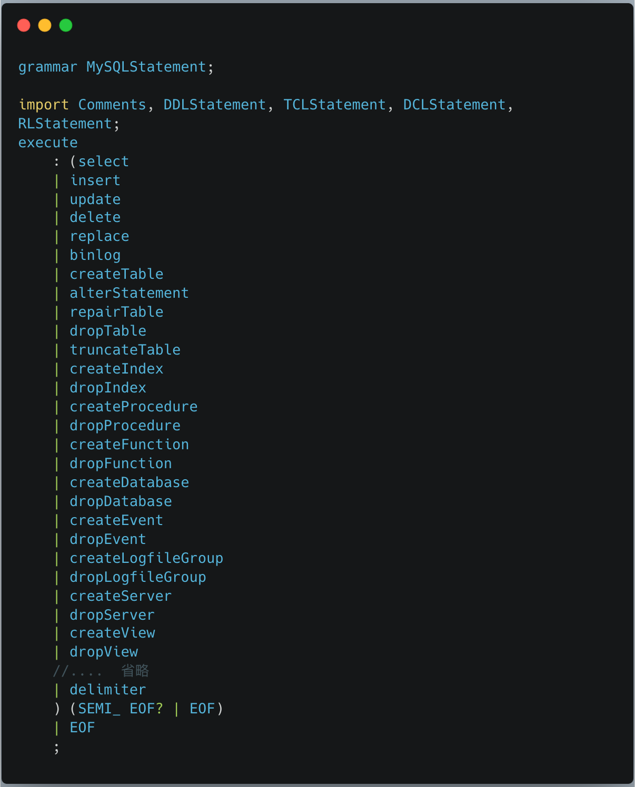The width and height of the screenshot is (635, 787).
Task: Click the delimiter rule reference
Action: [x=108, y=690]
